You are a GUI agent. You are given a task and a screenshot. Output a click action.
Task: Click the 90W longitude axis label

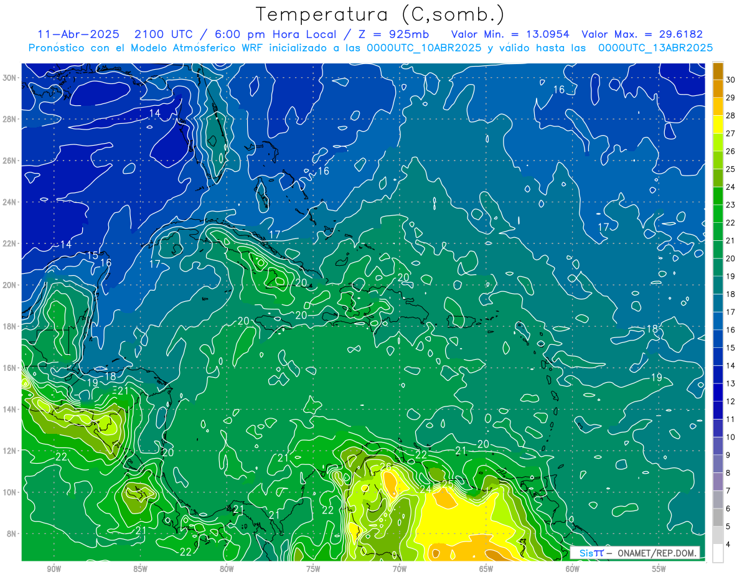[x=54, y=569]
